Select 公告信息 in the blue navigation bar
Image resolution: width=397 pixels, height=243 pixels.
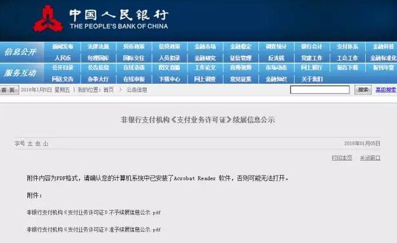(98, 67)
